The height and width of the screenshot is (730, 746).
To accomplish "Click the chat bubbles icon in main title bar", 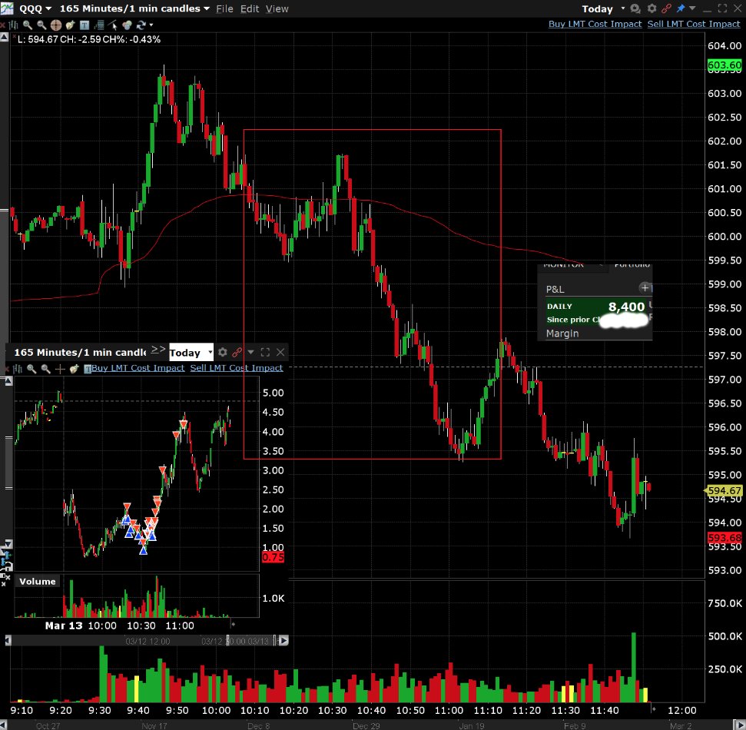I will pyautogui.click(x=635, y=8).
